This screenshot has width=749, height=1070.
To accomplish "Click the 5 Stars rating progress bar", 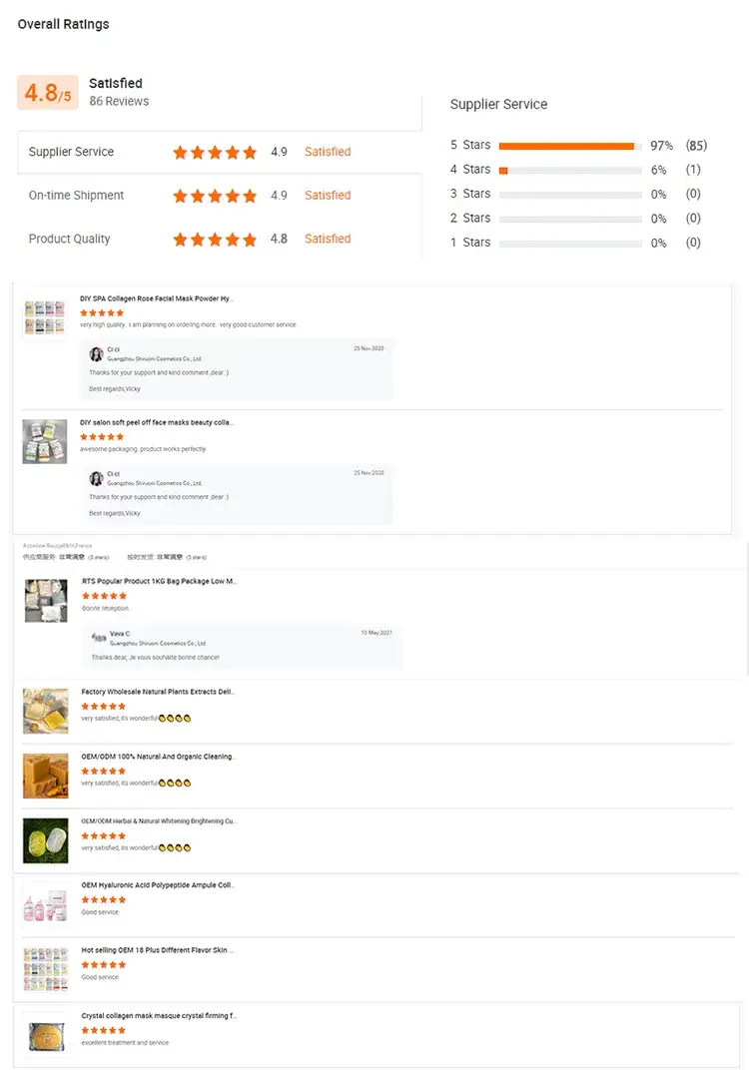I will [570, 146].
